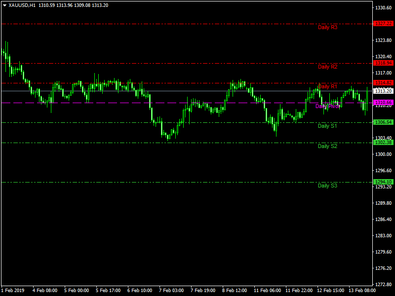
Task: Click the chart menu triangle beside XAUUSD,H1
Action: click(x=4, y=5)
